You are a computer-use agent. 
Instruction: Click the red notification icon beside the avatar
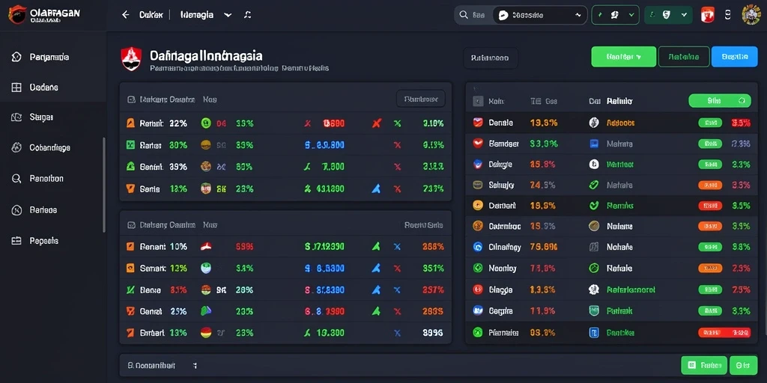coord(707,15)
